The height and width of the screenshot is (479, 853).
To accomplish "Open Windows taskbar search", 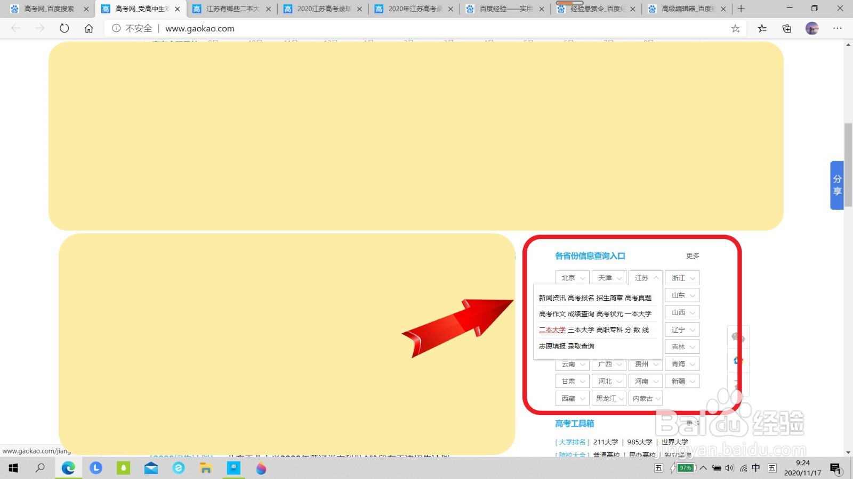I will pyautogui.click(x=40, y=468).
